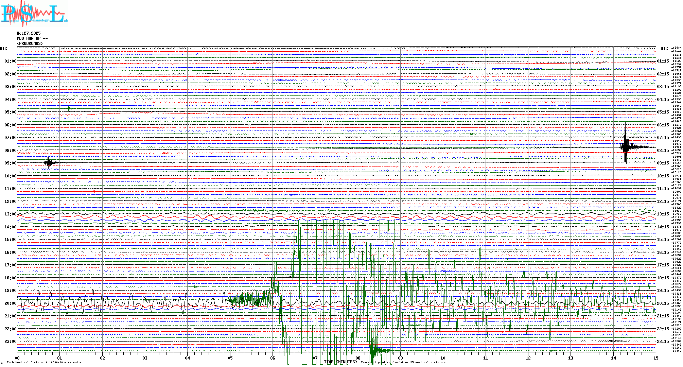The image size is (683, 367).
Task: Click the 20:00 left hour label
Action: pos(10,303)
